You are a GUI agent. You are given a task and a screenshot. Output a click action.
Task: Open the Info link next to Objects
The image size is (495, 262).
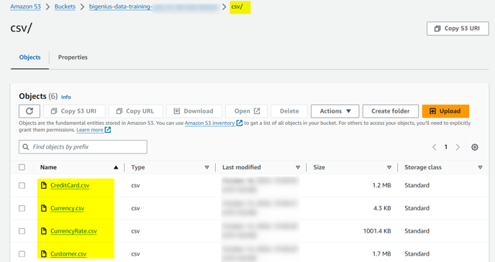point(66,97)
